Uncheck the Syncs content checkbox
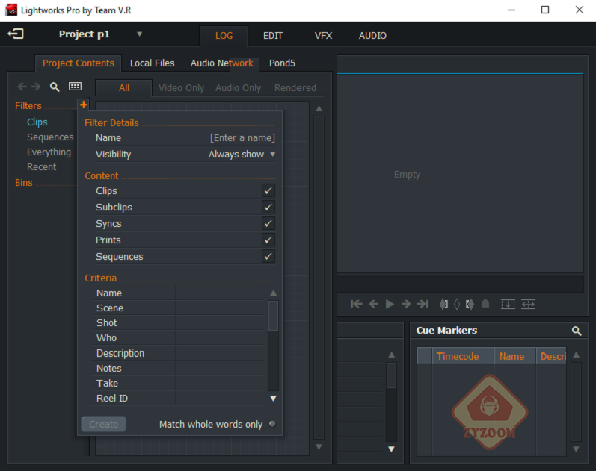Viewport: 596px width, 471px height. tap(268, 223)
